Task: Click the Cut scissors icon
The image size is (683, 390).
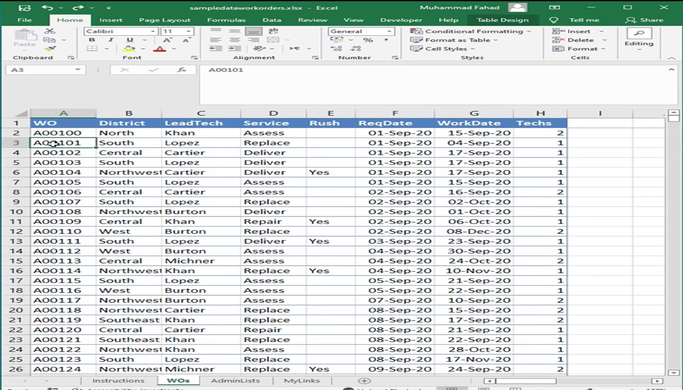Action: 50,31
